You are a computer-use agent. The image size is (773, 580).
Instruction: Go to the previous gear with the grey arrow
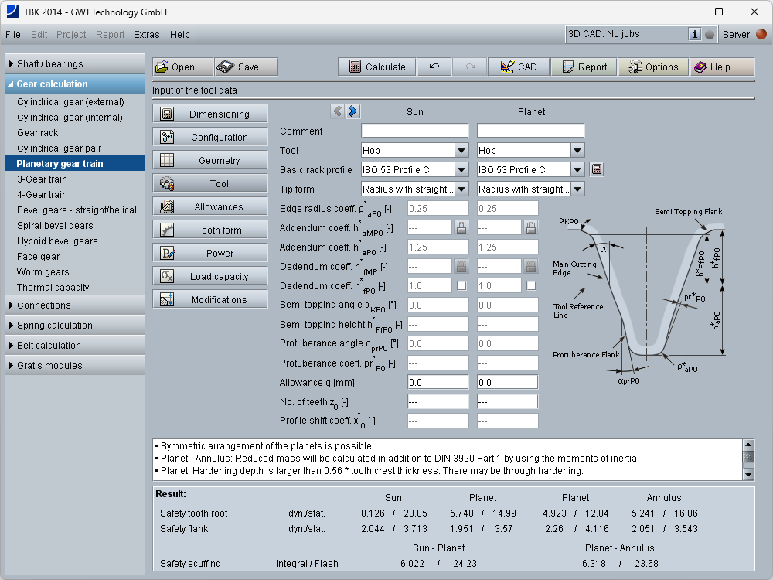[x=338, y=111]
